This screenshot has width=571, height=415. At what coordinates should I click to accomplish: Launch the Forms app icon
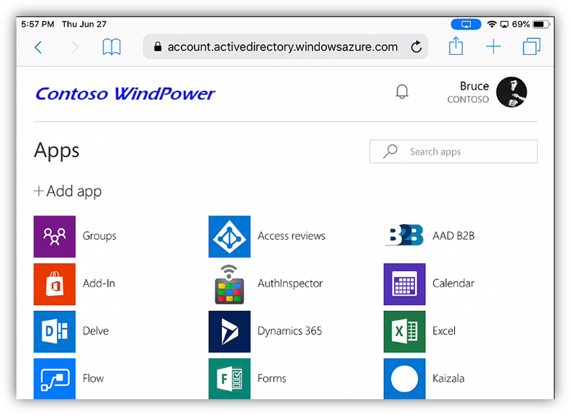230,378
